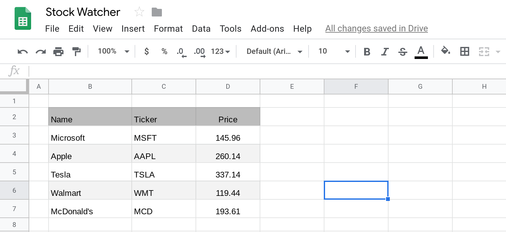Select column G header

[420, 87]
